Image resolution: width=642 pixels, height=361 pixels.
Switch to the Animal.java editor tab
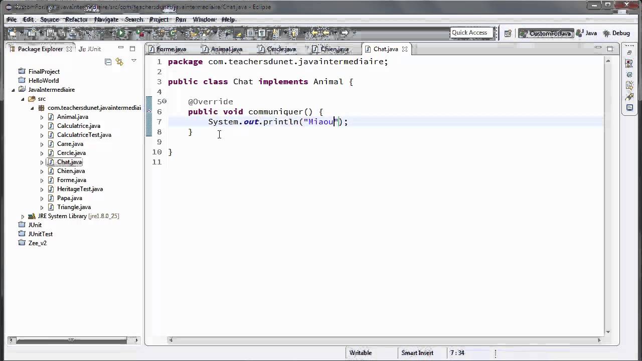(x=222, y=49)
